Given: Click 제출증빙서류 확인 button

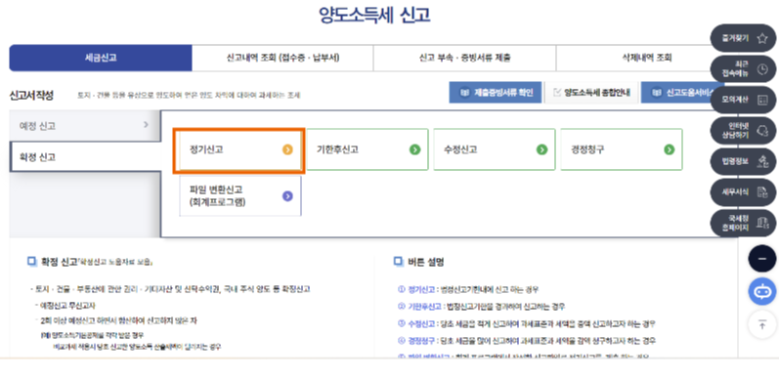Looking at the screenshot, I should [x=496, y=93].
